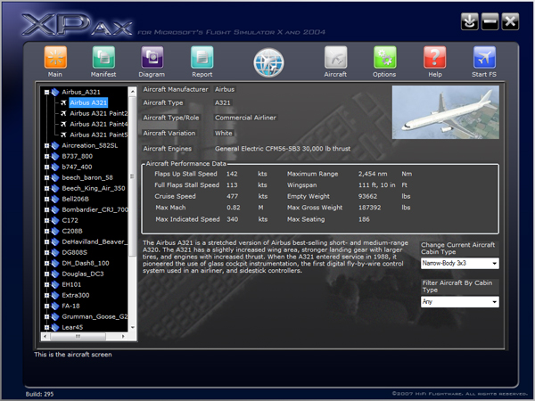The height and width of the screenshot is (401, 535).
Task: Select Airbus A321 Paint4 variation
Action: point(99,124)
